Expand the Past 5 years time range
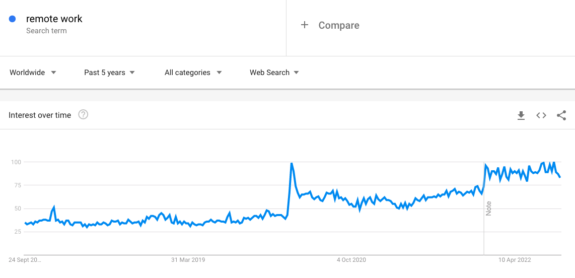575x278 pixels. [109, 73]
